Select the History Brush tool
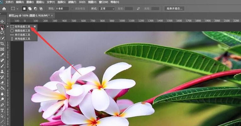Image resolution: width=241 pixels, height=126 pixels. (x=2, y=77)
